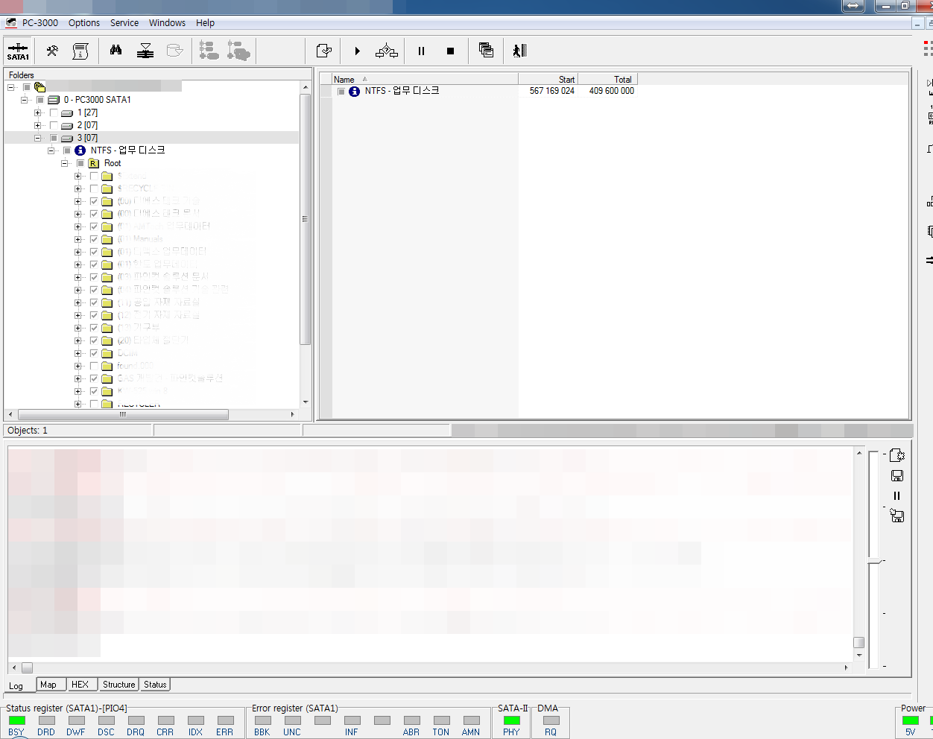Viewport: 933px width, 739px height.
Task: Click the log export icon beside log panel
Action: [x=897, y=455]
